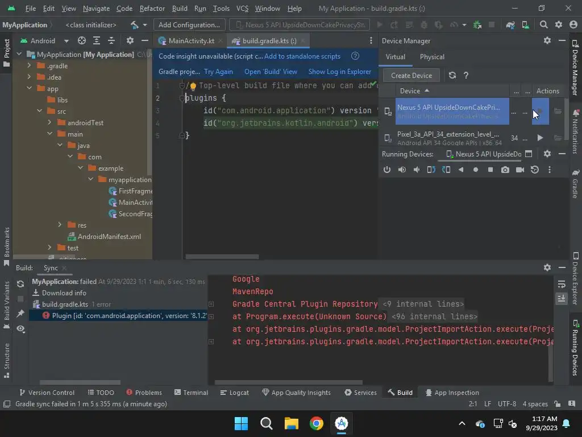Start emulator screen recording
Viewport: 582px width, 437px height.
(520, 170)
